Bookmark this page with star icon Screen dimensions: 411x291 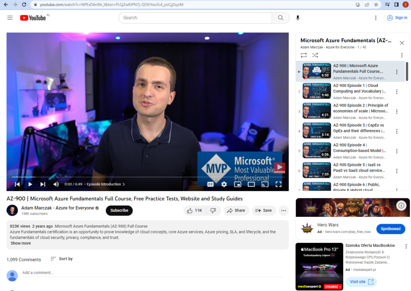pos(376,4)
